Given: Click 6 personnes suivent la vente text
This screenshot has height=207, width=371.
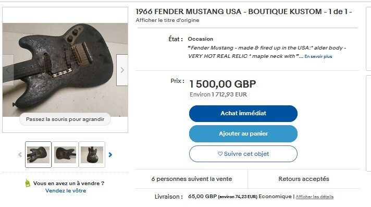Looking at the screenshot, I should click(x=192, y=179).
